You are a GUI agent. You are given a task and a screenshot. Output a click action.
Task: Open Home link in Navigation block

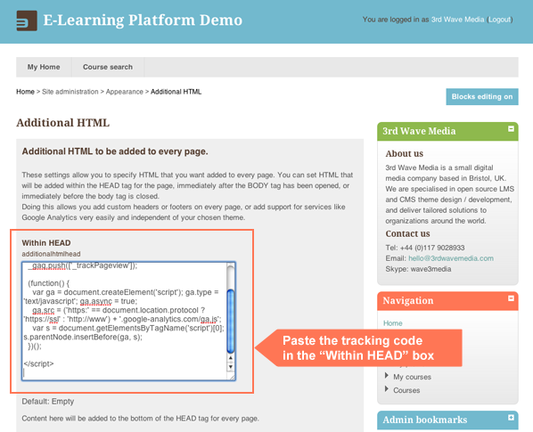tap(392, 323)
